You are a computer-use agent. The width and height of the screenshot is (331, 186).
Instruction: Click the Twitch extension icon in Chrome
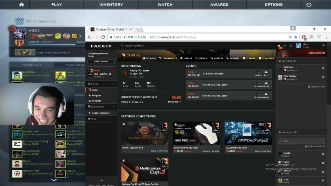click(x=311, y=37)
